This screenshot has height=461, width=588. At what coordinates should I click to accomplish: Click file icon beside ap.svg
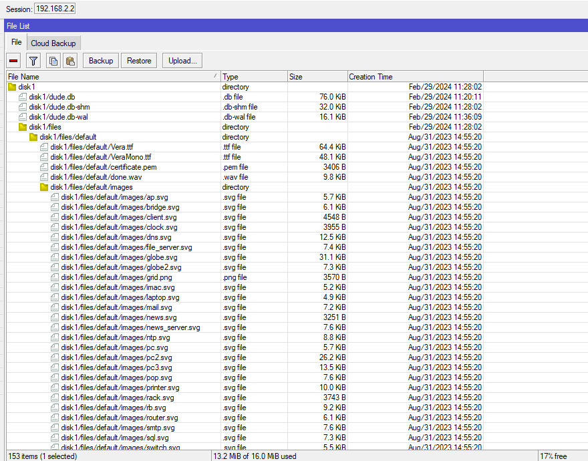click(55, 197)
